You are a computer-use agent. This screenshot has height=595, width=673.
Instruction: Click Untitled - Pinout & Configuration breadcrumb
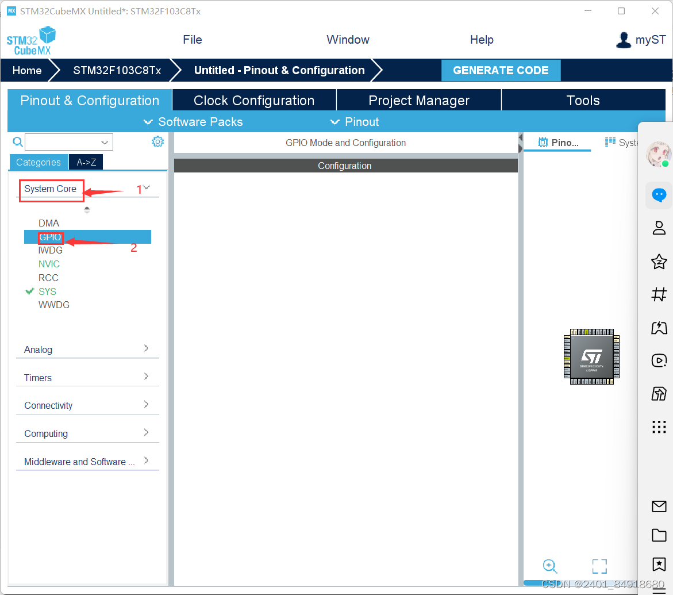tap(279, 70)
